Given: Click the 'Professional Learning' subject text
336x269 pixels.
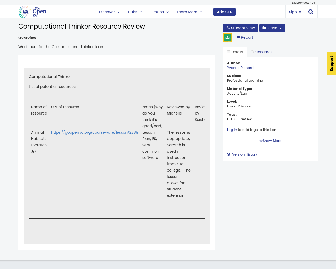Looking at the screenshot, I should pos(245,81).
